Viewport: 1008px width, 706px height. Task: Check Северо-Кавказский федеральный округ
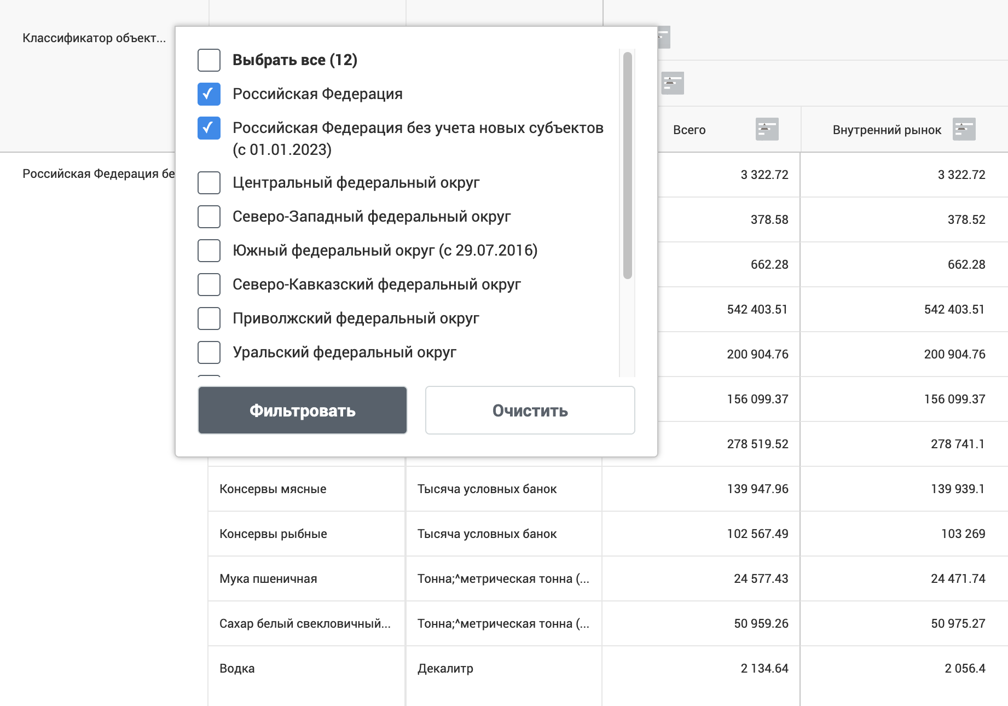[209, 285]
